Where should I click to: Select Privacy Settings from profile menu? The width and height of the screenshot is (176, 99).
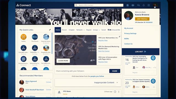[130, 34]
